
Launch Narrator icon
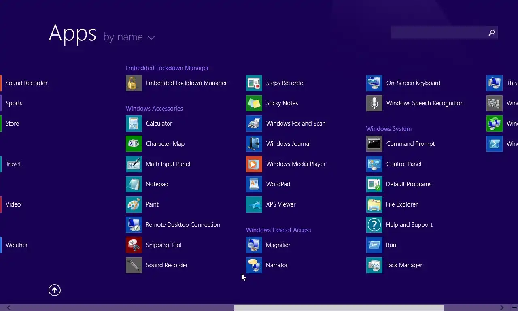click(254, 265)
